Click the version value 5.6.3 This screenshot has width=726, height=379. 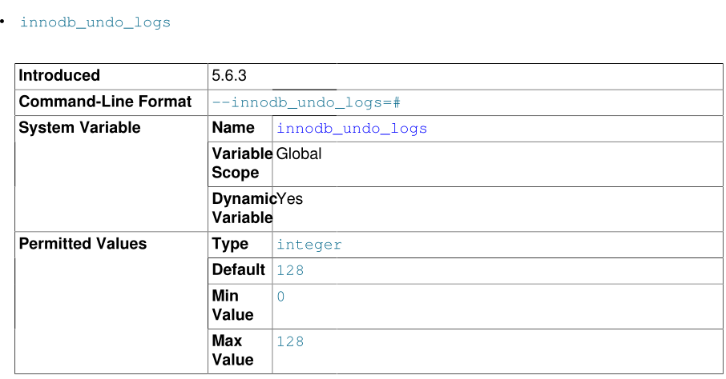(x=229, y=76)
